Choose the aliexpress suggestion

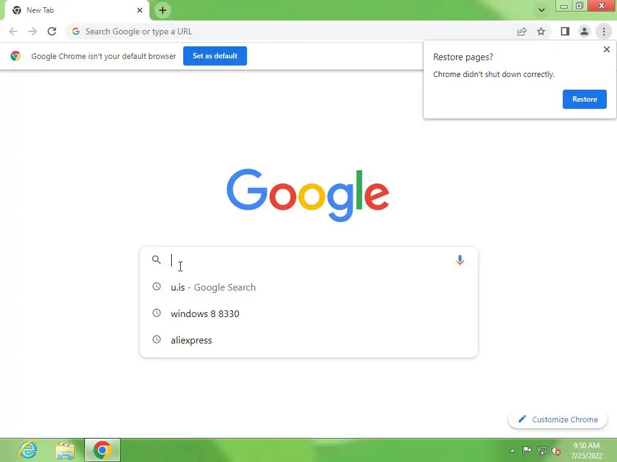tap(309, 340)
